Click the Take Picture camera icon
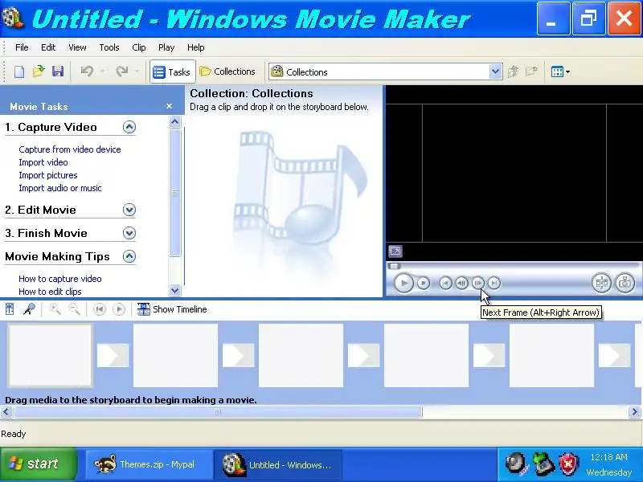The height and width of the screenshot is (482, 643). pos(625,283)
